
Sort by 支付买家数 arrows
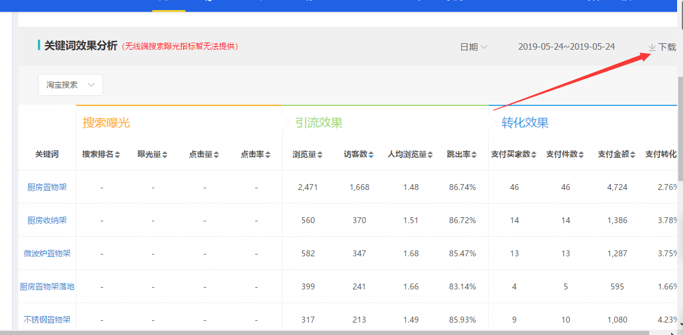click(x=534, y=154)
